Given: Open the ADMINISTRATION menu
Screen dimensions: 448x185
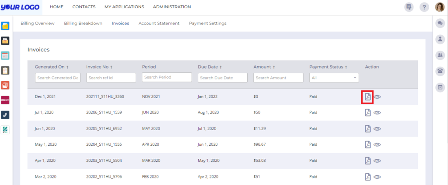Looking at the screenshot, I should (172, 7).
